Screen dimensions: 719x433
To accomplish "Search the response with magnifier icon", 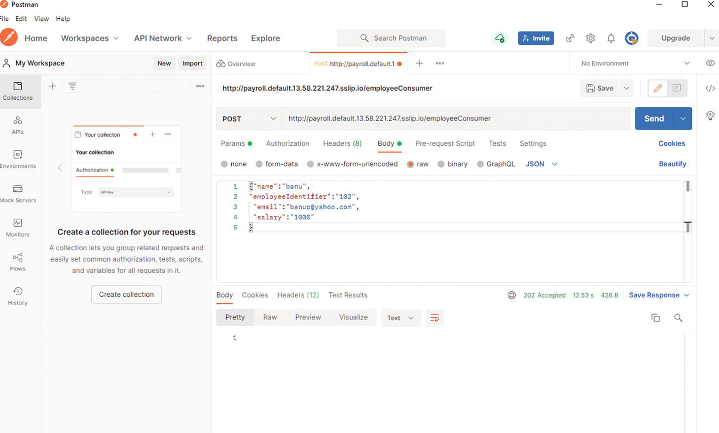I will point(678,318).
